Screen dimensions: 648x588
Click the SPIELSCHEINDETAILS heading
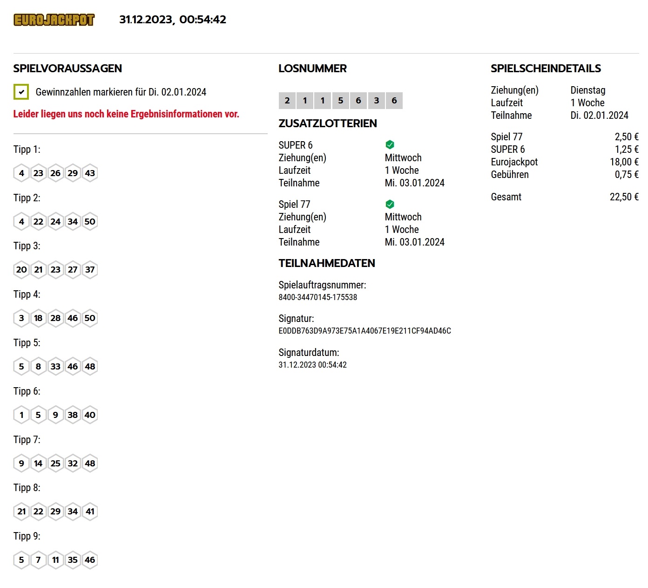(546, 68)
